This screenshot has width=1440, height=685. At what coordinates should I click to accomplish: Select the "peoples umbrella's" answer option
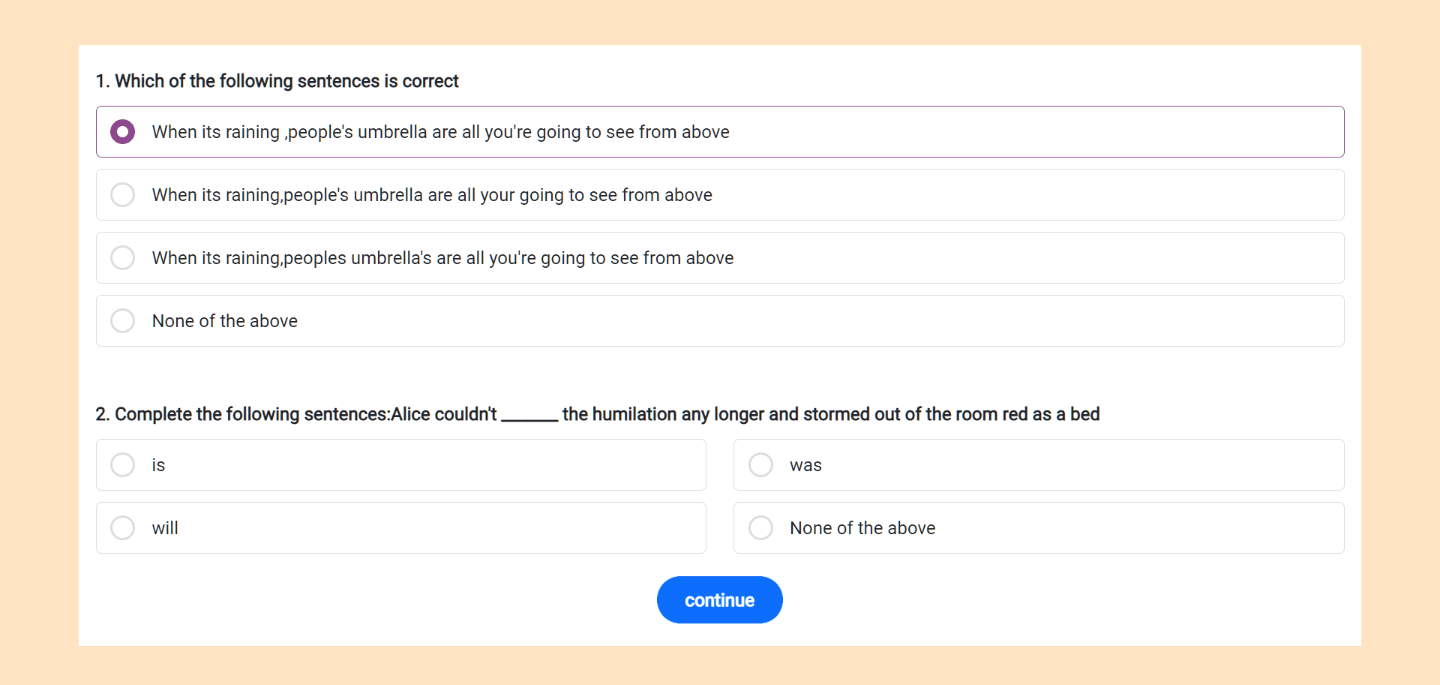click(x=122, y=257)
